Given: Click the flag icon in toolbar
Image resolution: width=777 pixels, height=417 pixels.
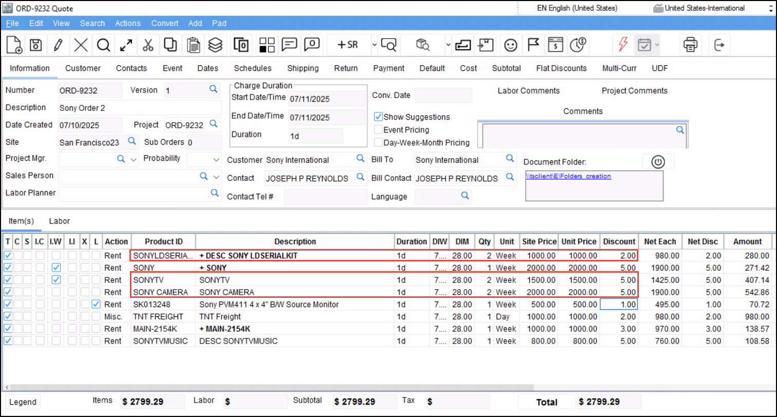Looking at the screenshot, I should point(533,45).
